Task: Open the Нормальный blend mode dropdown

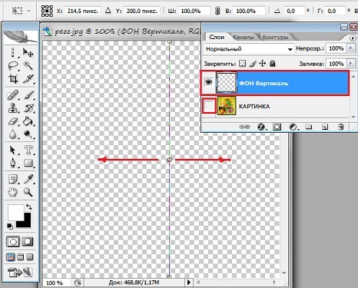Action: [x=249, y=48]
